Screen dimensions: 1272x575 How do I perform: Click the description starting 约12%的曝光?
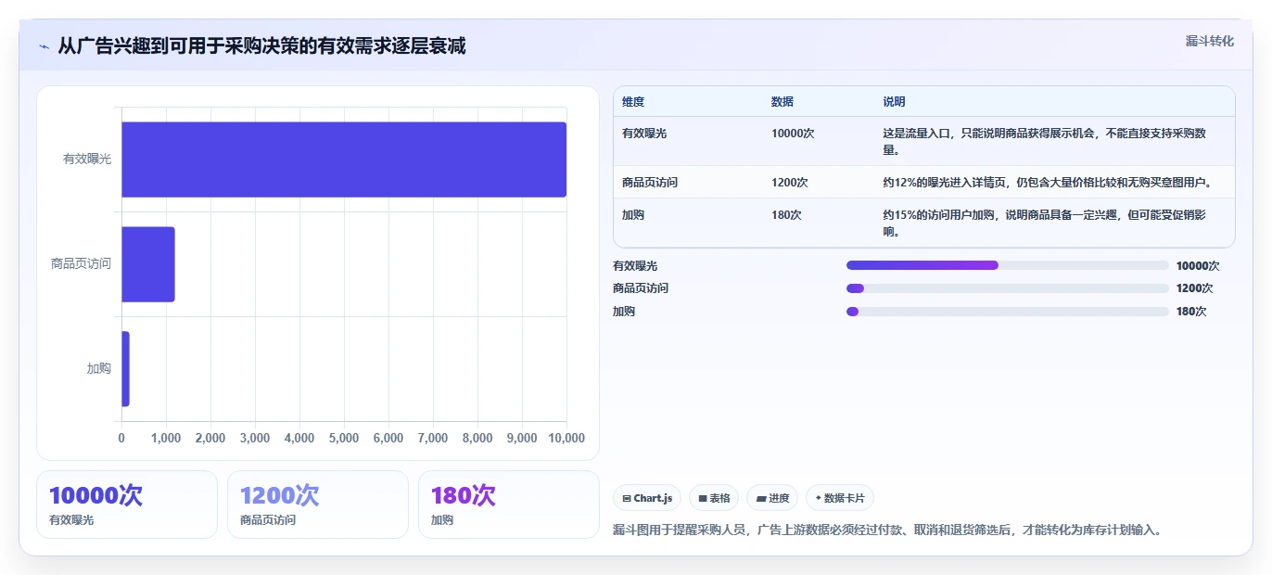click(x=1047, y=183)
